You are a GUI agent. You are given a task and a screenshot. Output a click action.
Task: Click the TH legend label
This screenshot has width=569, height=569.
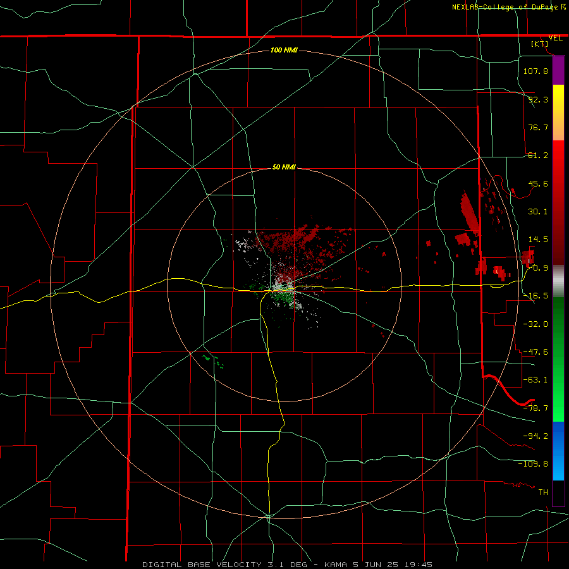(x=543, y=493)
